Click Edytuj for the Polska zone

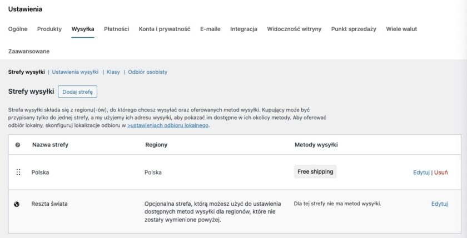point(421,173)
